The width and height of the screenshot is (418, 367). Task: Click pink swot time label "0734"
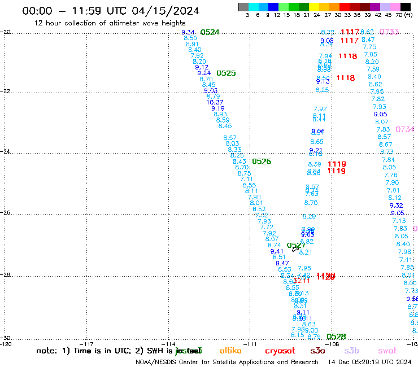coord(405,129)
